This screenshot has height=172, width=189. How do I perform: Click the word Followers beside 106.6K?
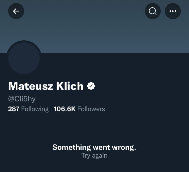click(x=91, y=109)
